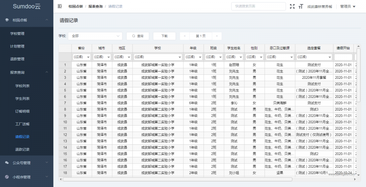The width and height of the screenshot is (366, 187).
Task: Open the font size adjustment icon
Action: 301,7
